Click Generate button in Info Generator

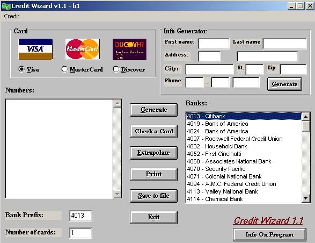click(x=284, y=84)
